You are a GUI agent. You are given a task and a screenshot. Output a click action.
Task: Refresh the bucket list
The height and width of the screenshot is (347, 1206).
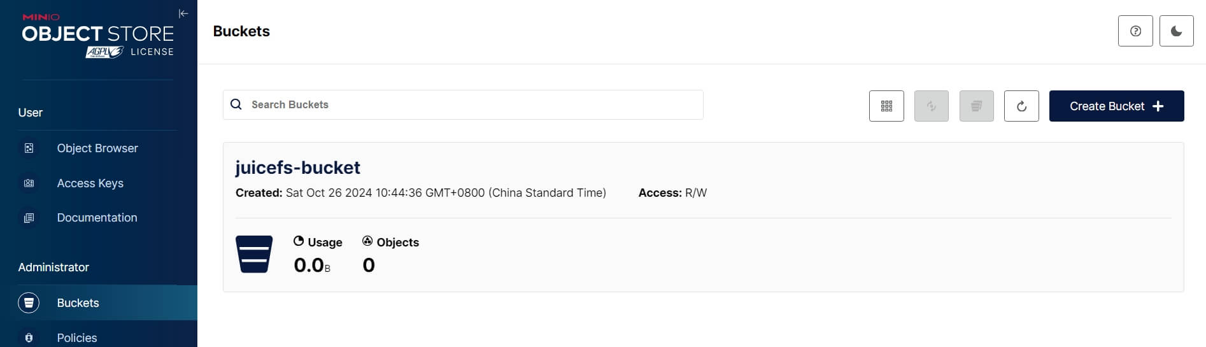[1021, 106]
